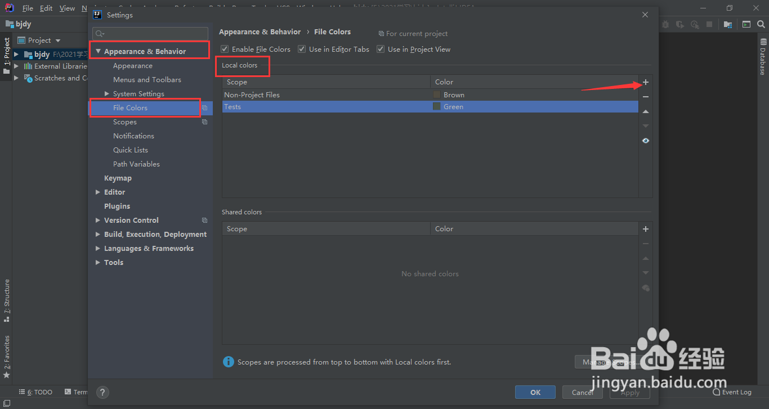Click the magnifier icon in settings search
Image resolution: width=769 pixels, height=409 pixels.
click(99, 34)
